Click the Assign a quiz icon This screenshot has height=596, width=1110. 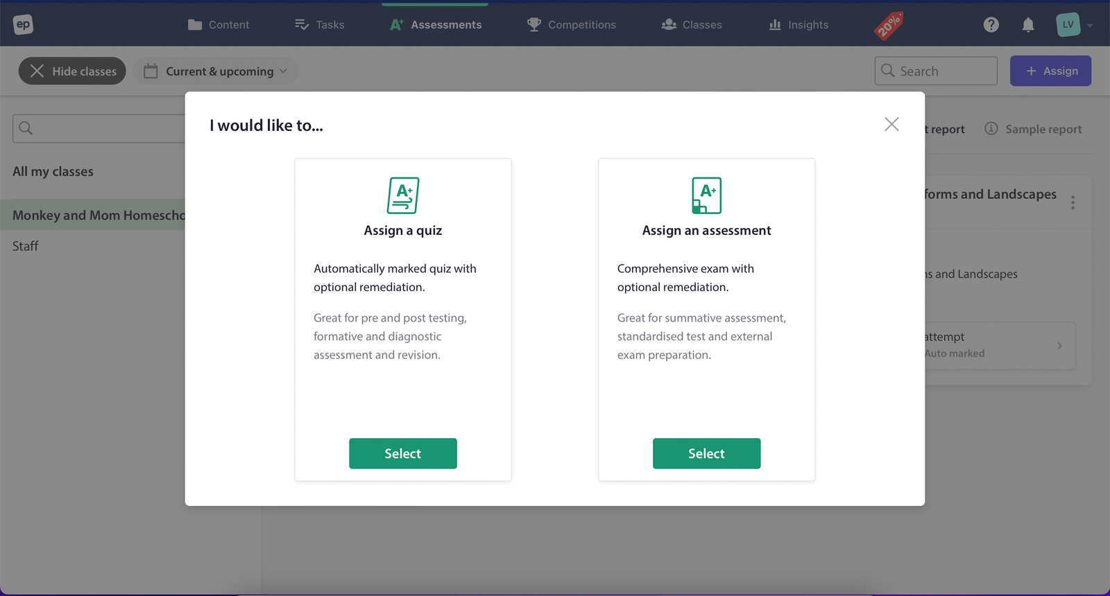click(x=403, y=195)
